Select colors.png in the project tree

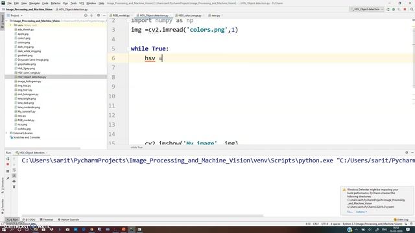tap(24, 42)
